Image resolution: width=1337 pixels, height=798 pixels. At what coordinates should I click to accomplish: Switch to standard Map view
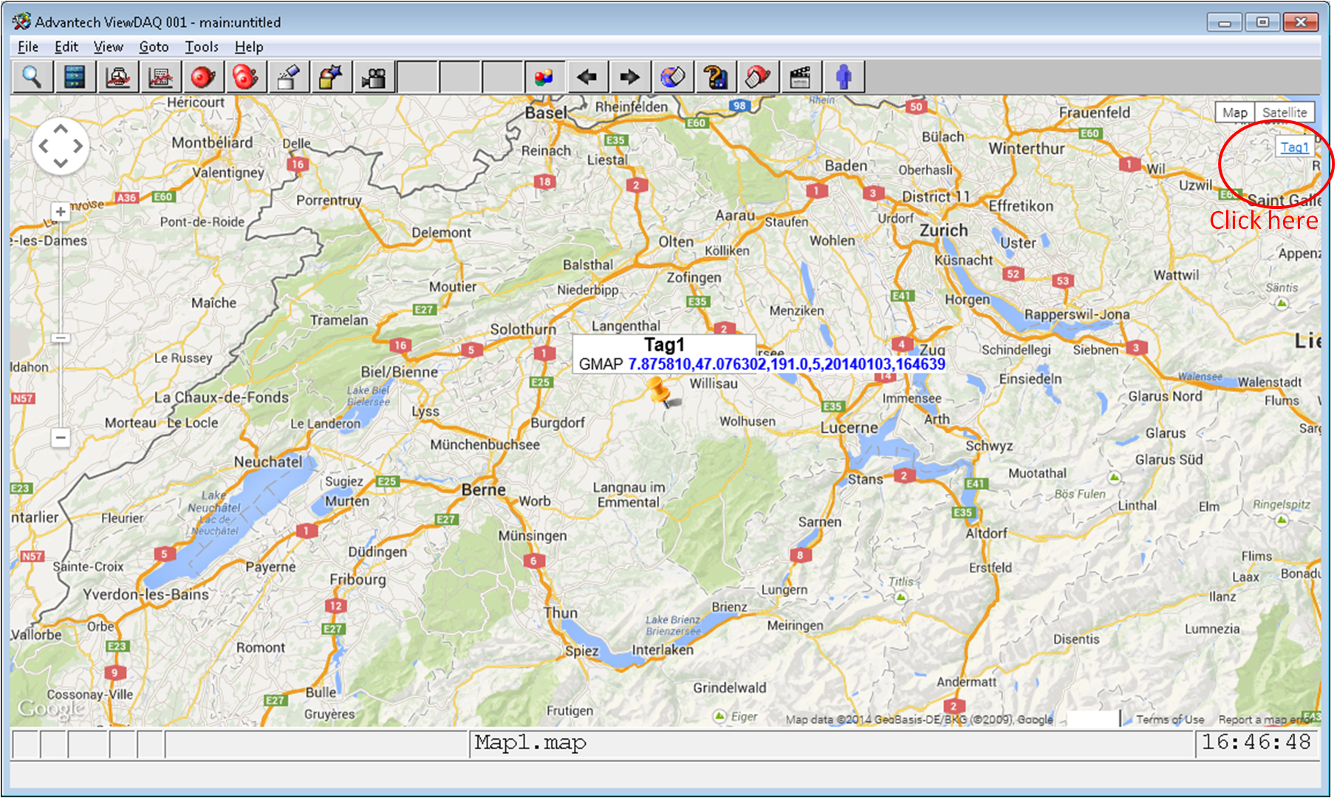pos(1235,112)
